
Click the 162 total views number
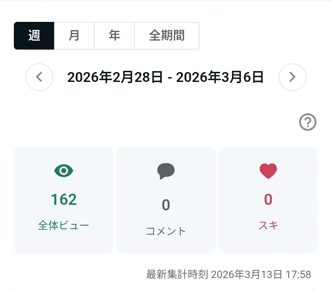64,199
